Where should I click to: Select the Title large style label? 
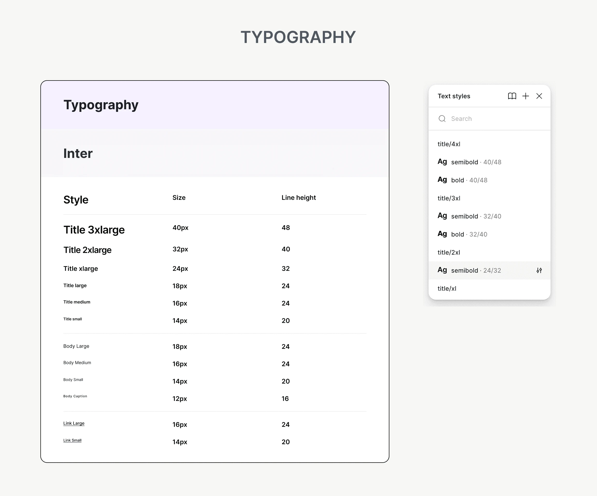click(75, 285)
